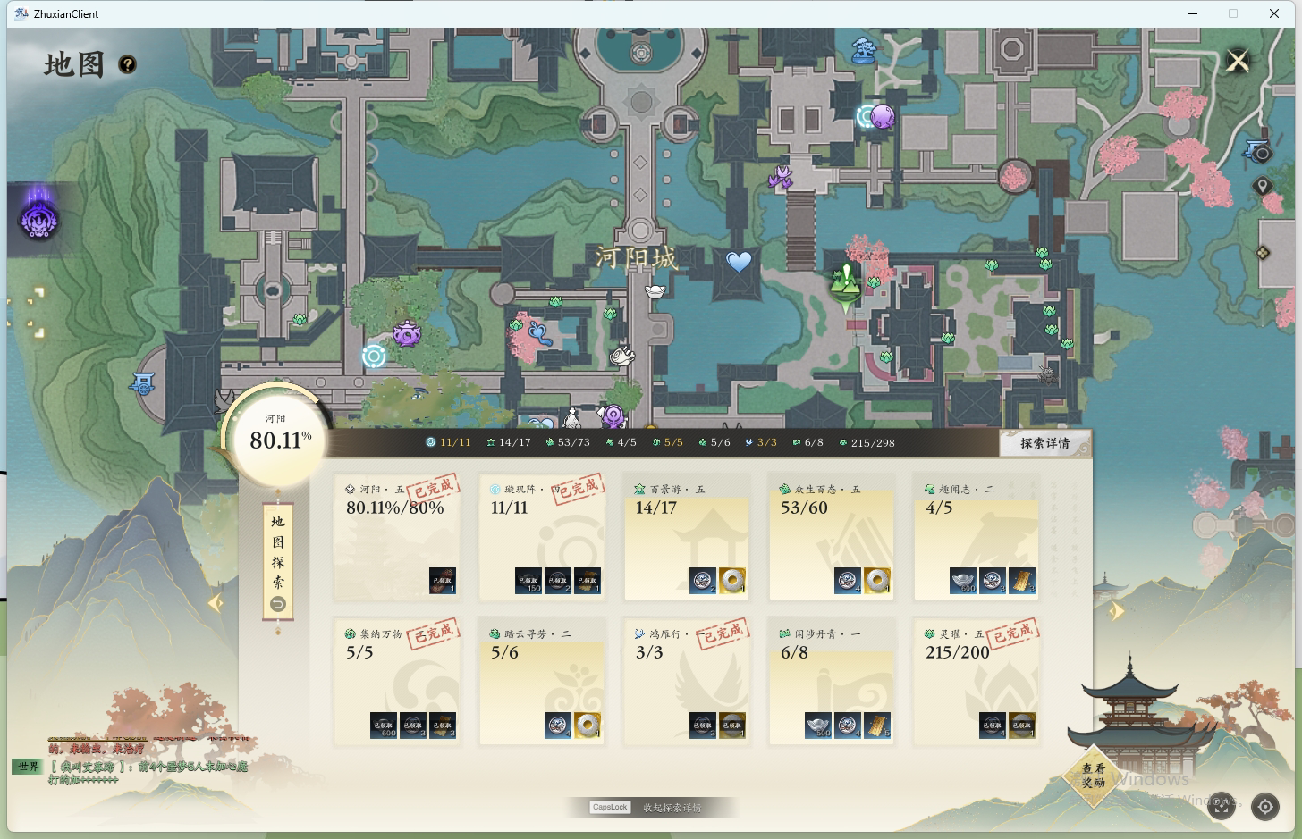Click the diamond icon on the right edge
Image resolution: width=1302 pixels, height=839 pixels.
click(1263, 253)
